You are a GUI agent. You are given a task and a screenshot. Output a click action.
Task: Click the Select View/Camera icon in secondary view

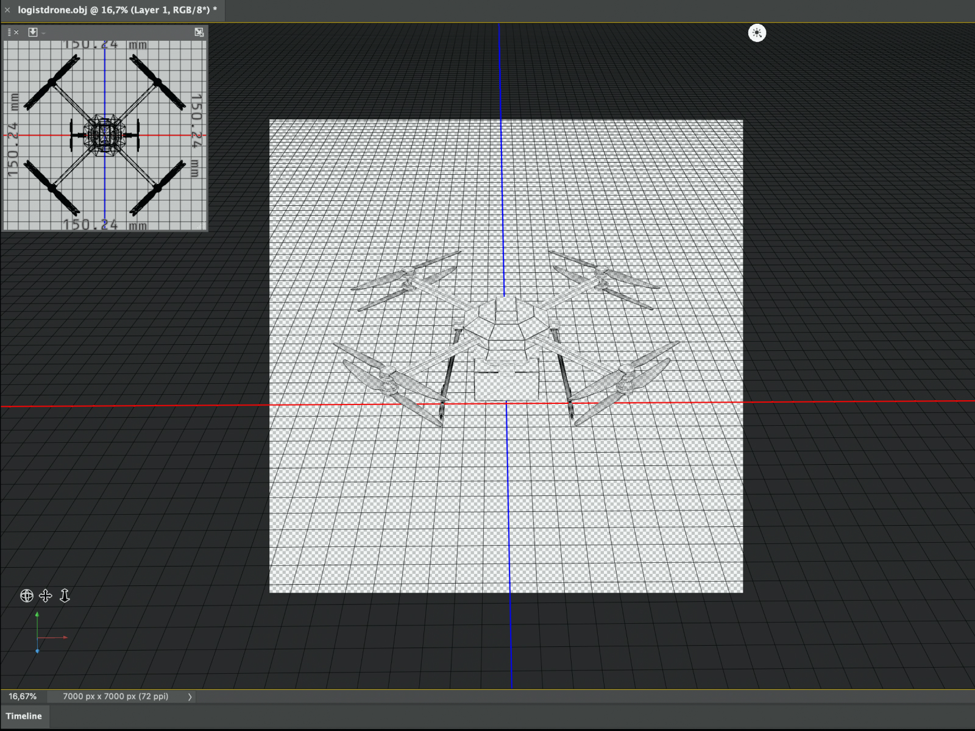(x=33, y=32)
